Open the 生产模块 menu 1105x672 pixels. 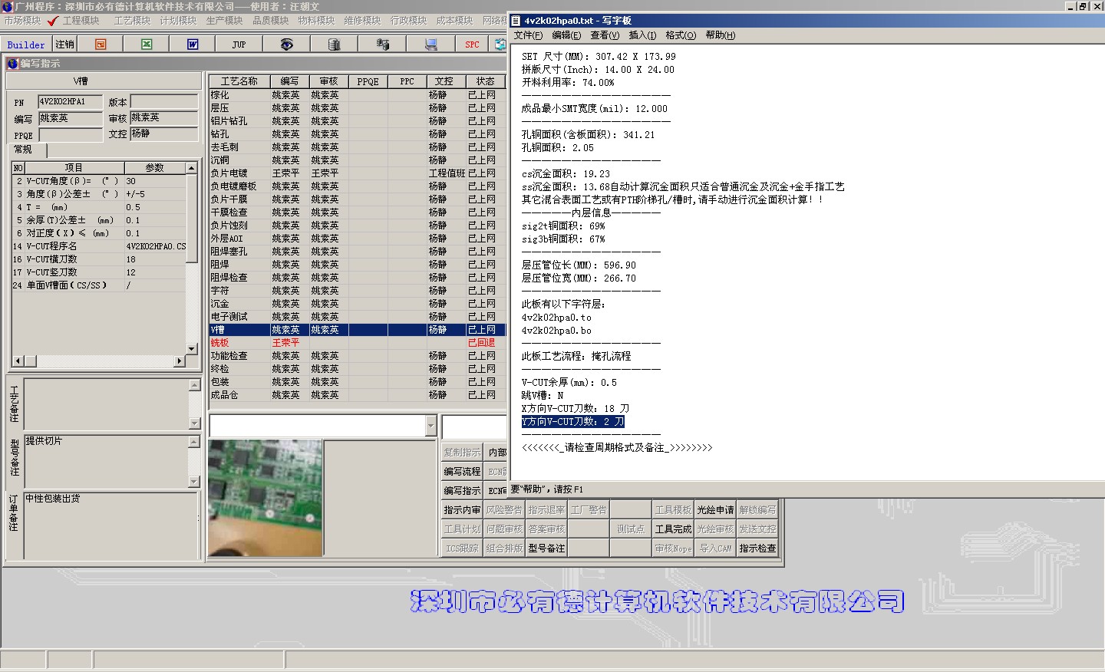click(x=224, y=21)
